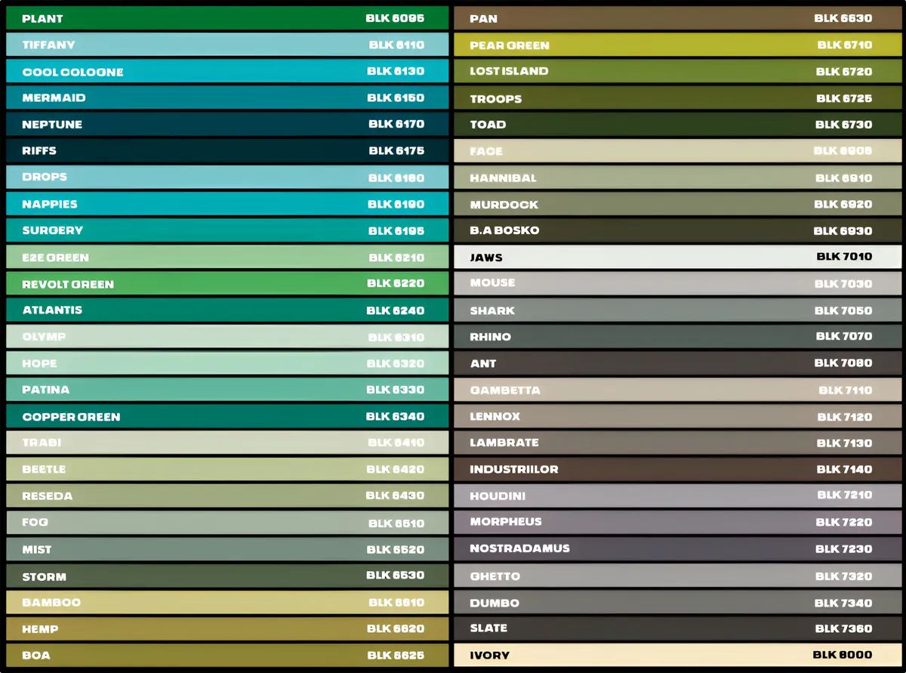
Task: Choose the Neptune dark blue swatch
Action: [x=226, y=124]
